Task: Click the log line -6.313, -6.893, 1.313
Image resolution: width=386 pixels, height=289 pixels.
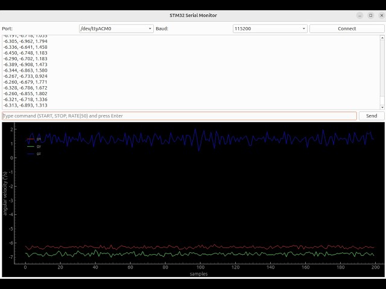Action: 25,105
